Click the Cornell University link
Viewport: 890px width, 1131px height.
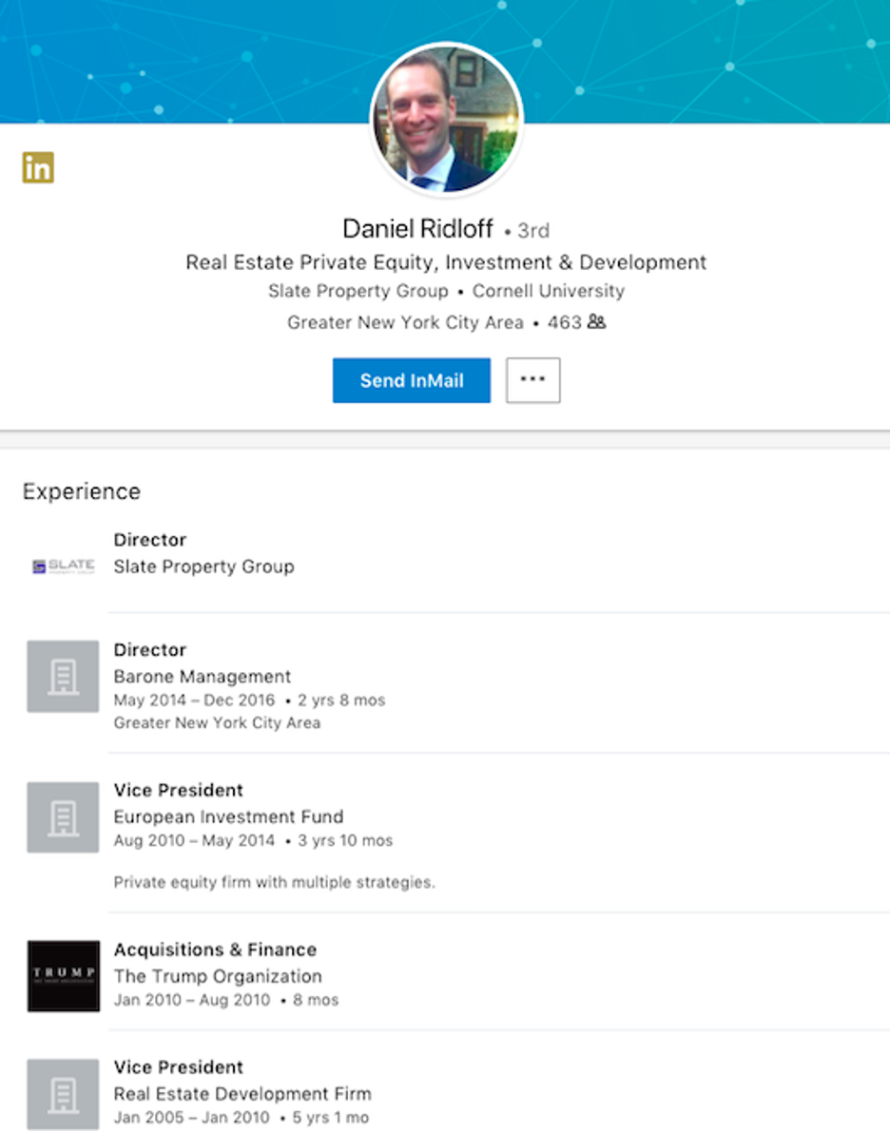pos(551,292)
